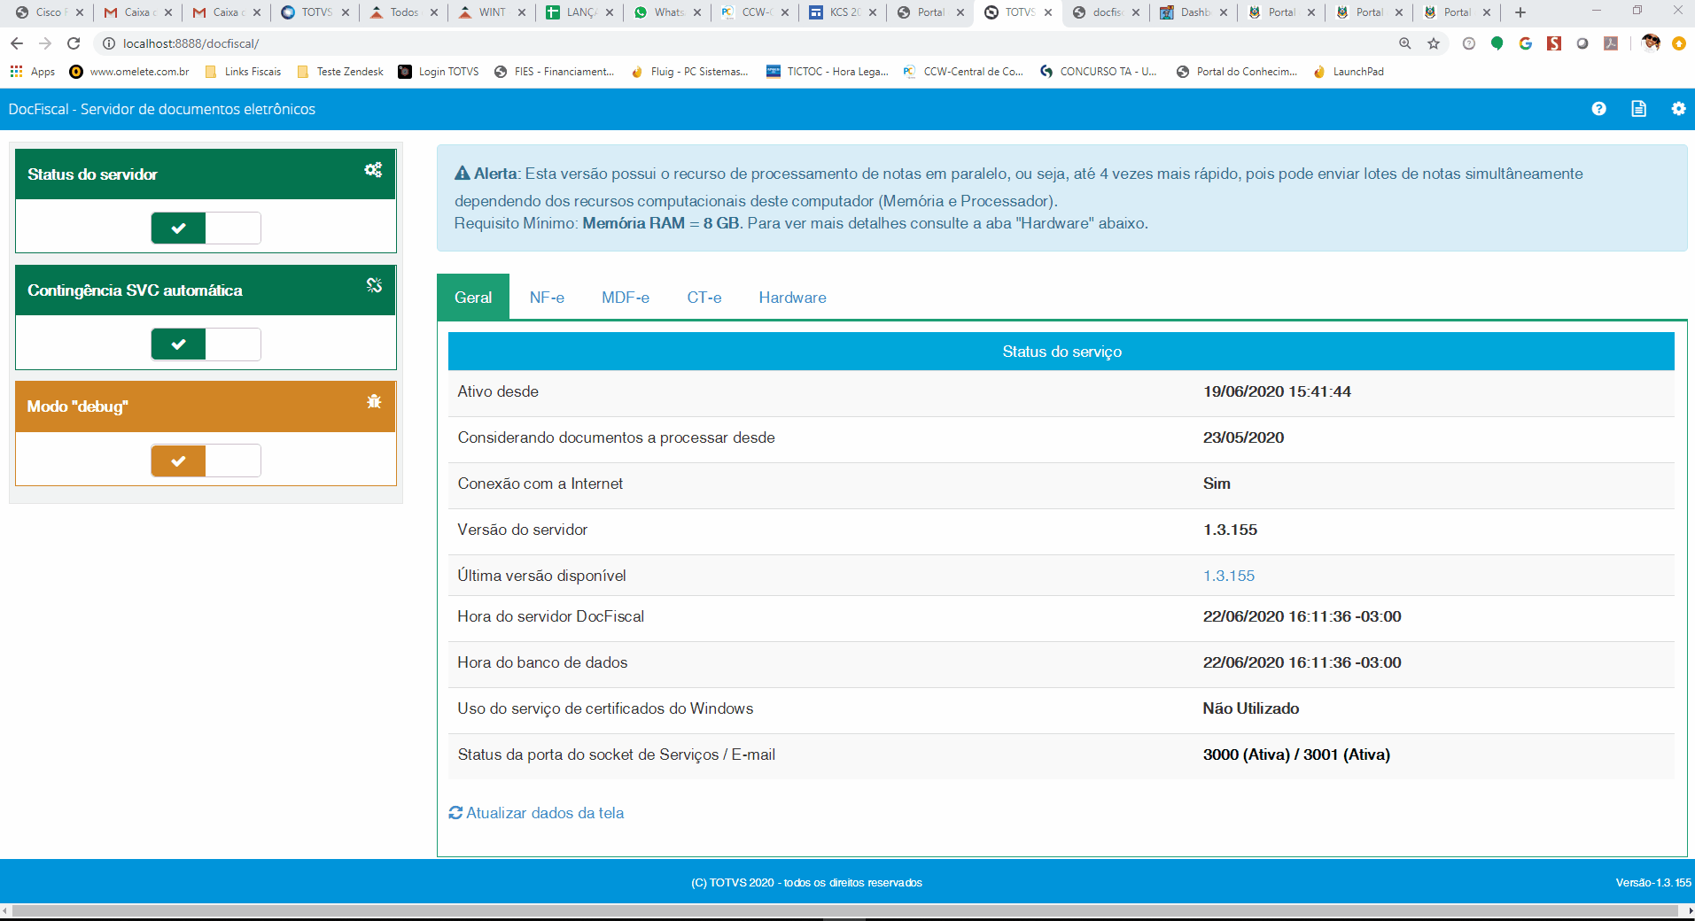Screen dimensions: 1695x921
Task: Click the value 19/06/2020 15:41:44
Action: click(x=1277, y=391)
